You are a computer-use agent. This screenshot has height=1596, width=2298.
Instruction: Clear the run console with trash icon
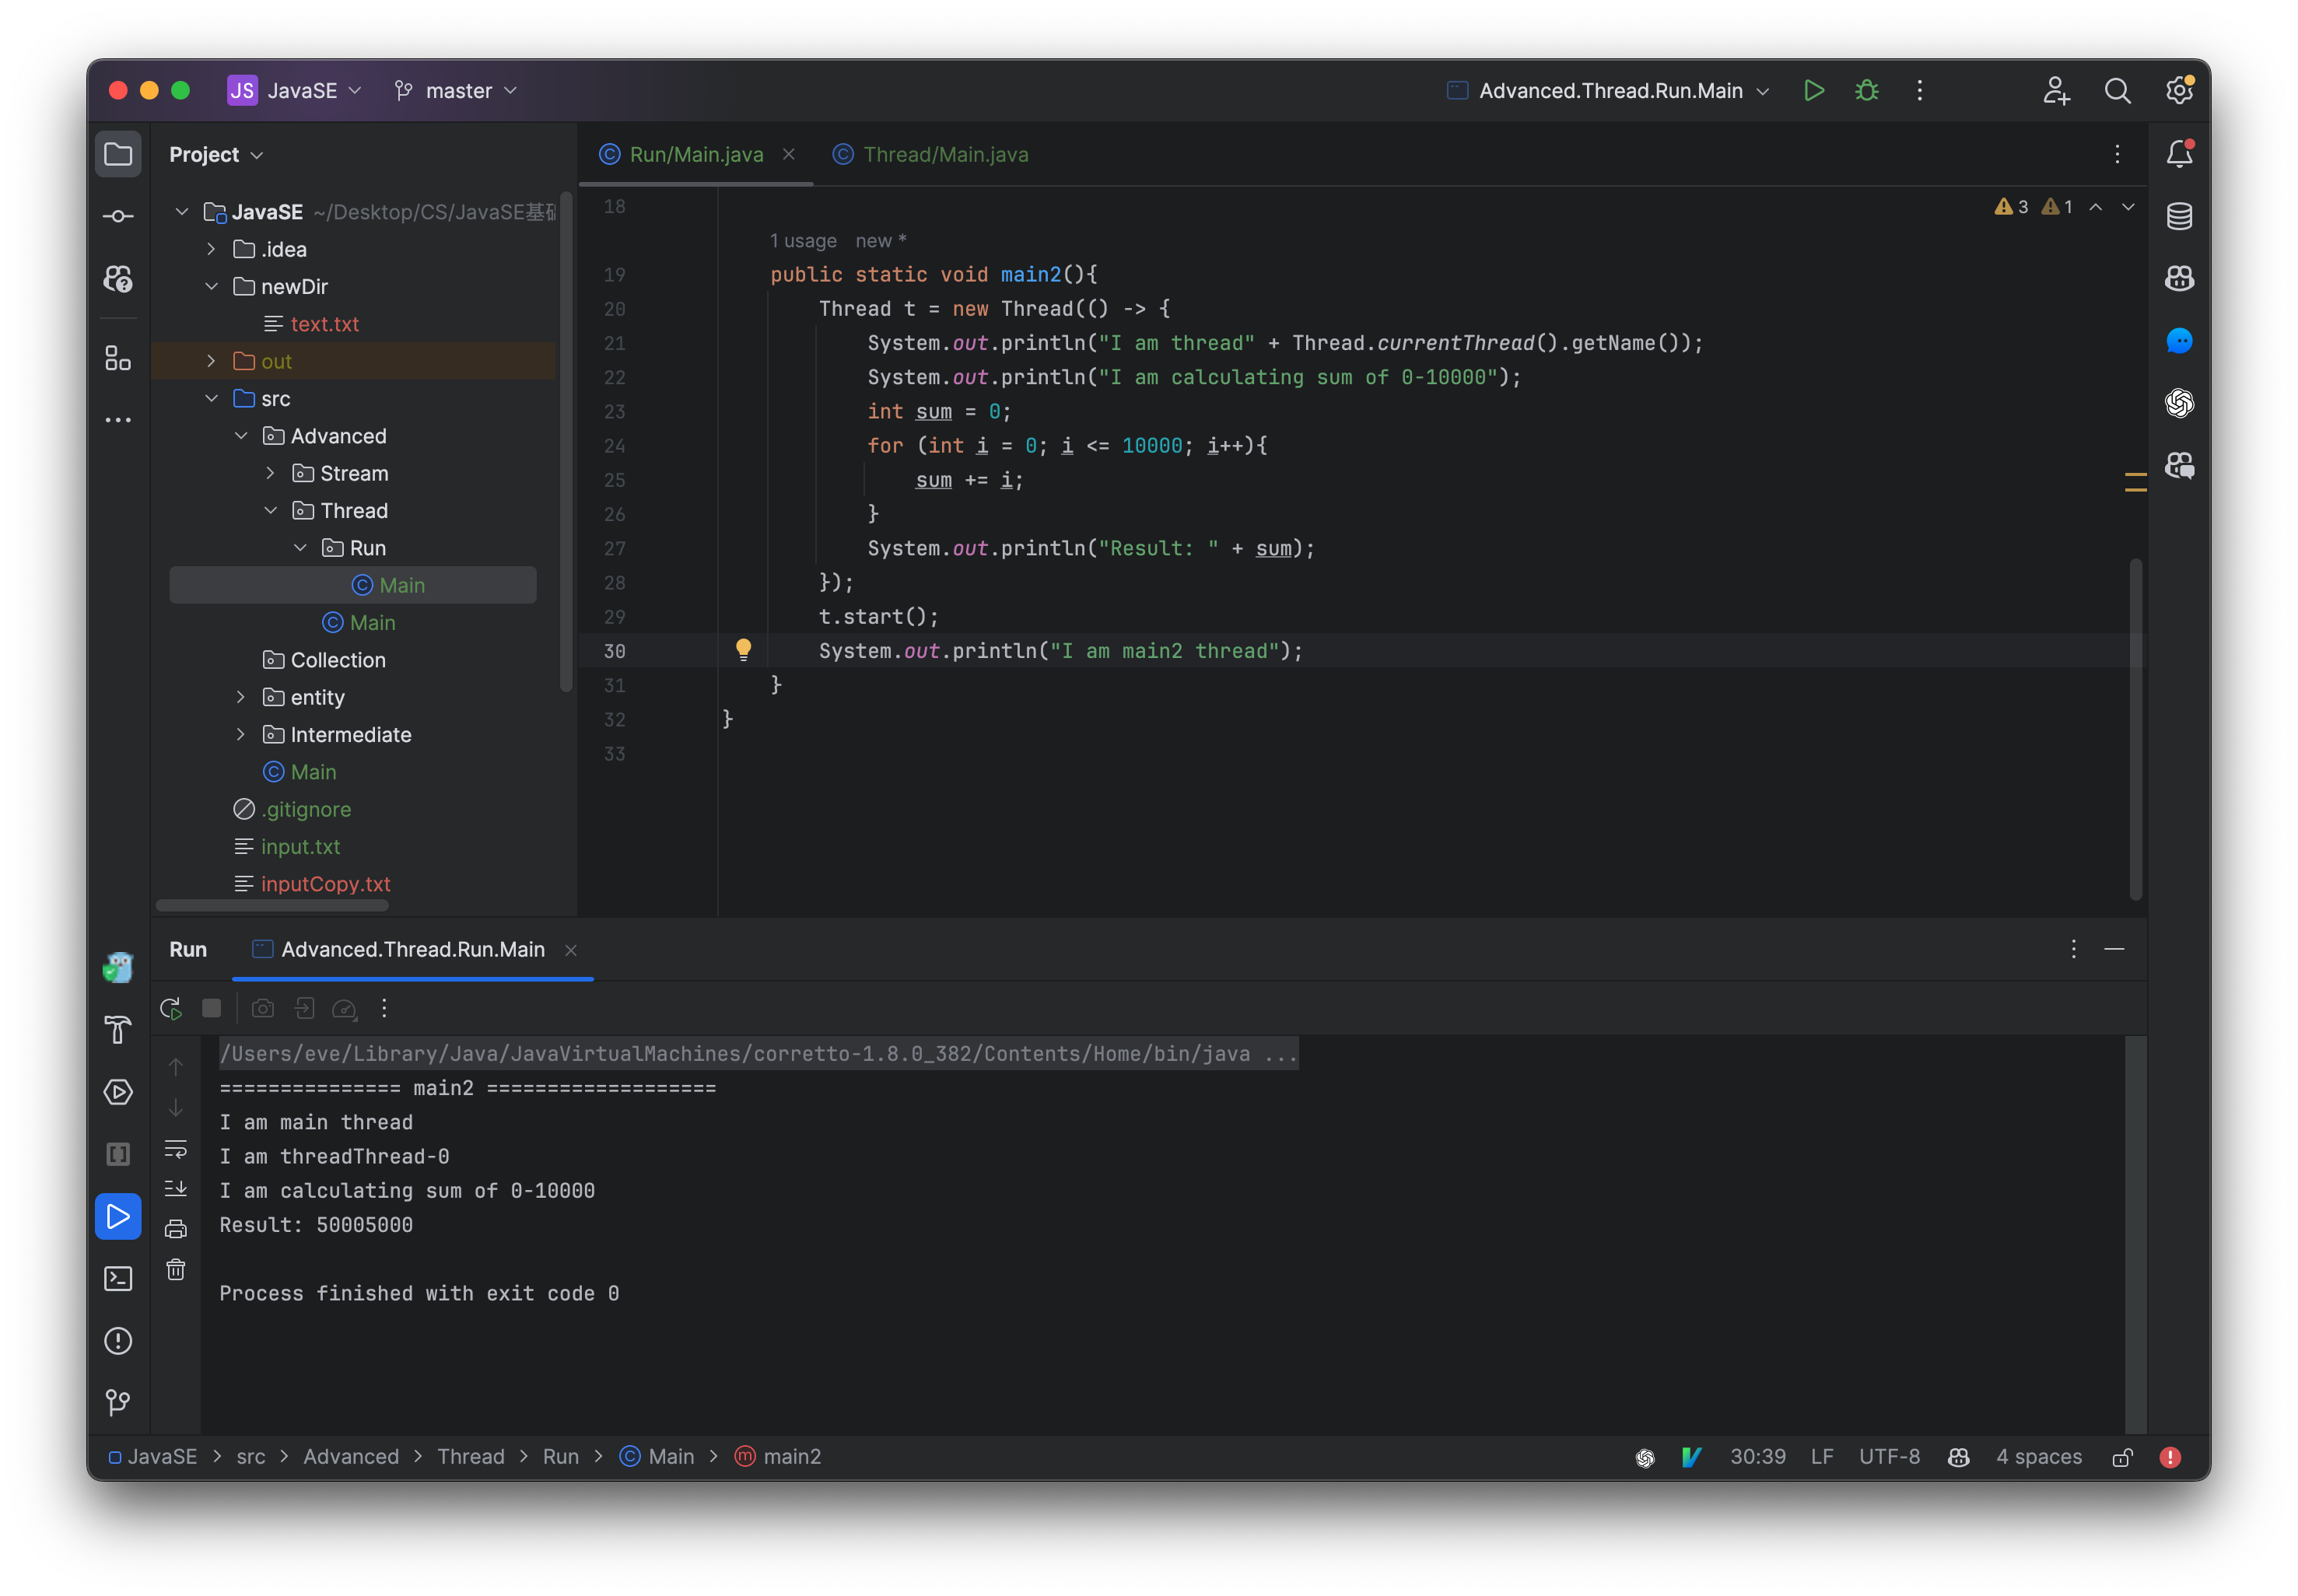coord(176,1268)
